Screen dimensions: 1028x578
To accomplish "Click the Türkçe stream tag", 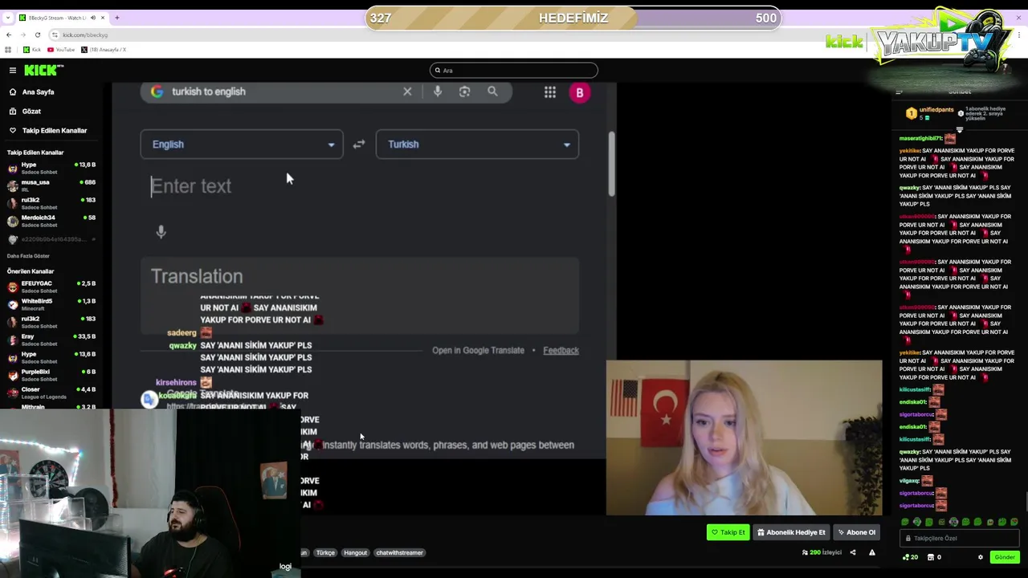I will coord(325,553).
